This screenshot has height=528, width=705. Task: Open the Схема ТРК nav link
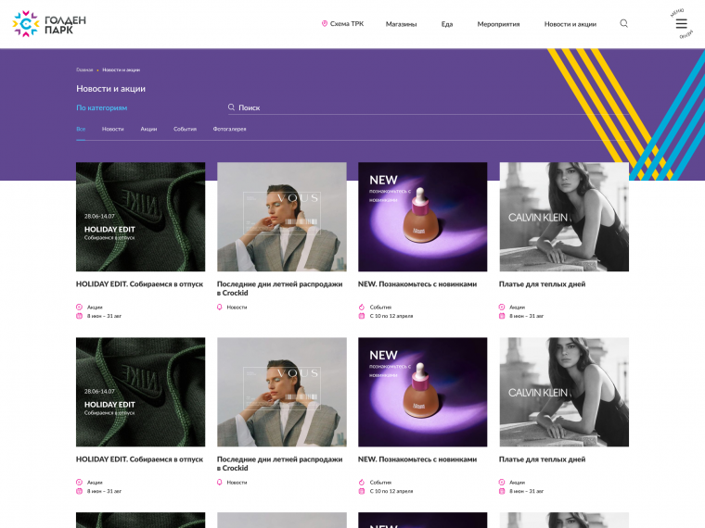point(347,24)
